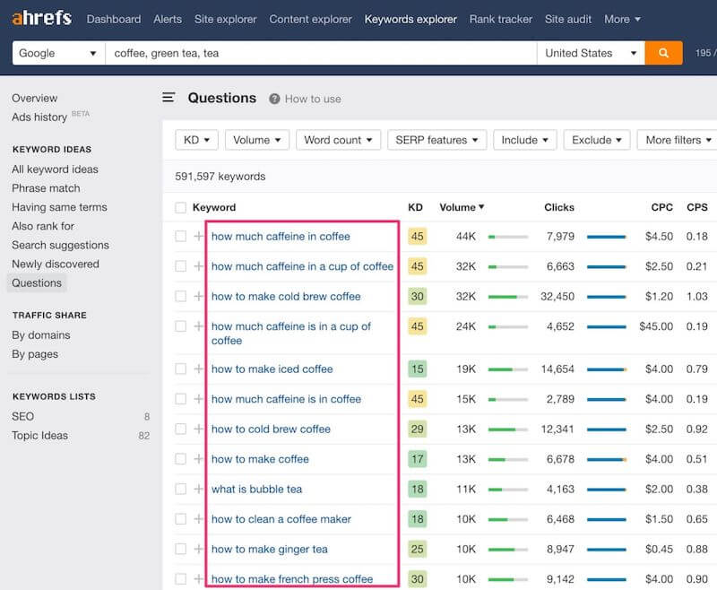Open the United States country selector

pos(591,53)
